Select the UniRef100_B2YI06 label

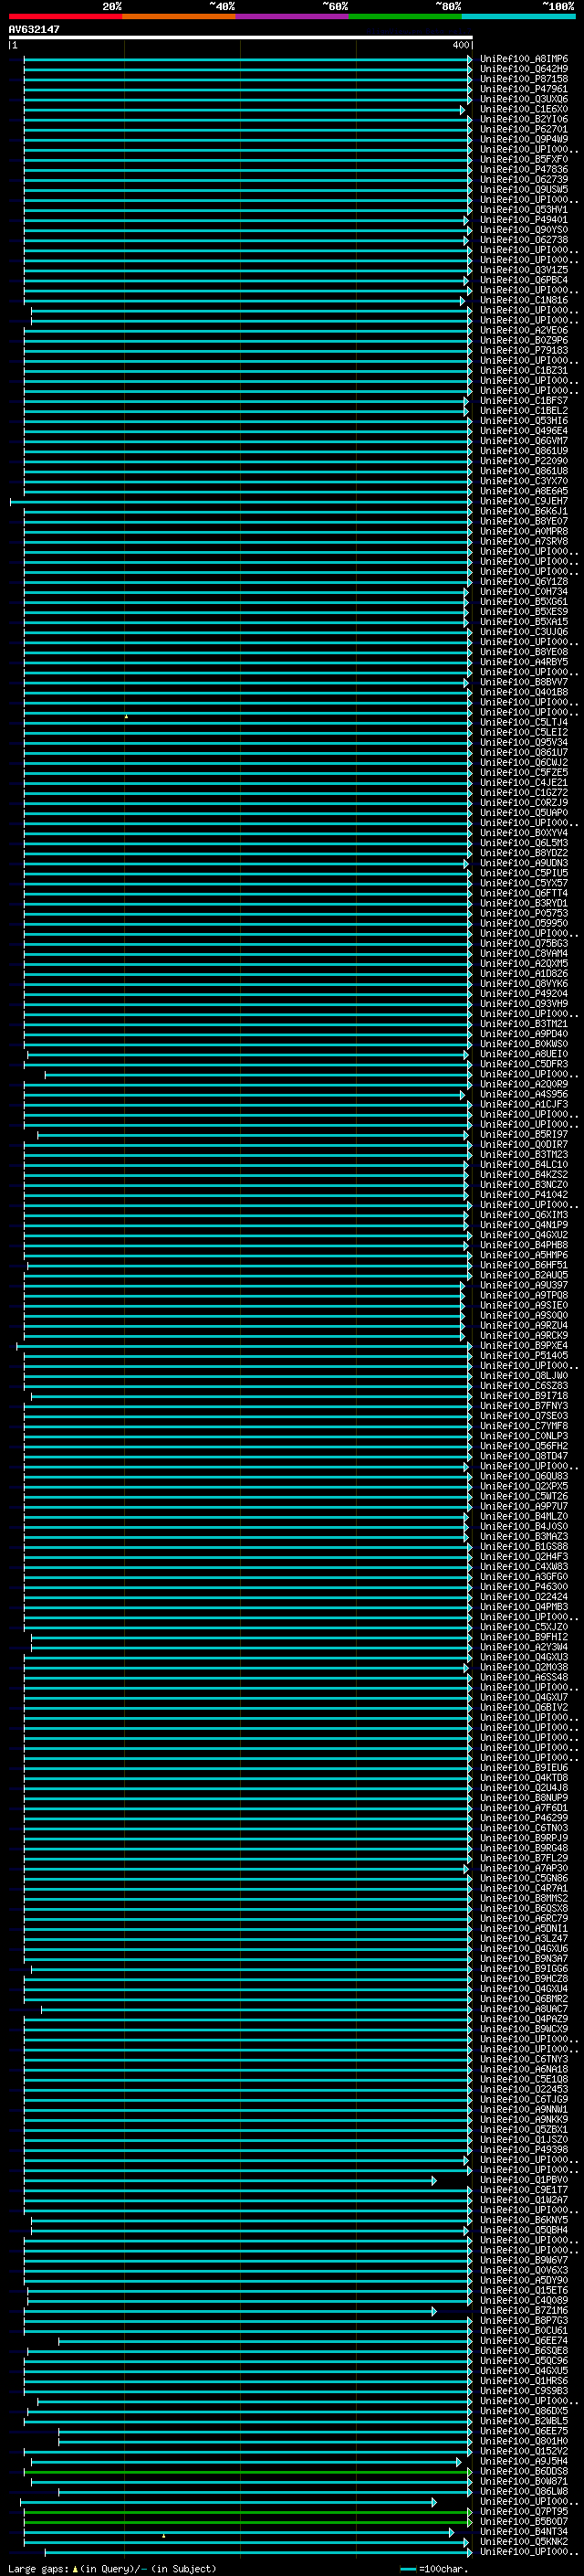523,119
